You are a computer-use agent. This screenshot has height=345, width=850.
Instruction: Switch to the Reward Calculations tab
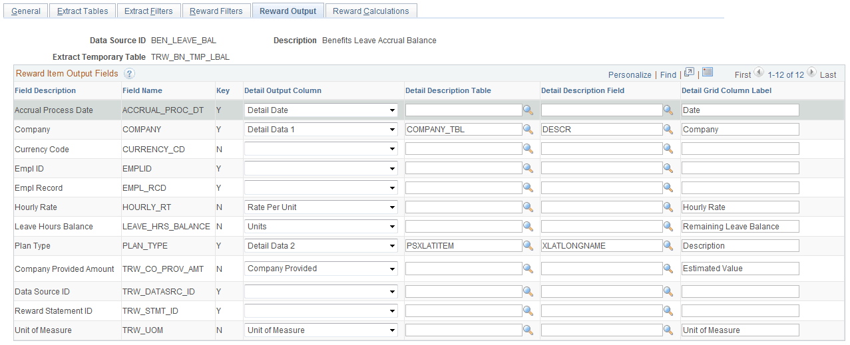point(371,11)
